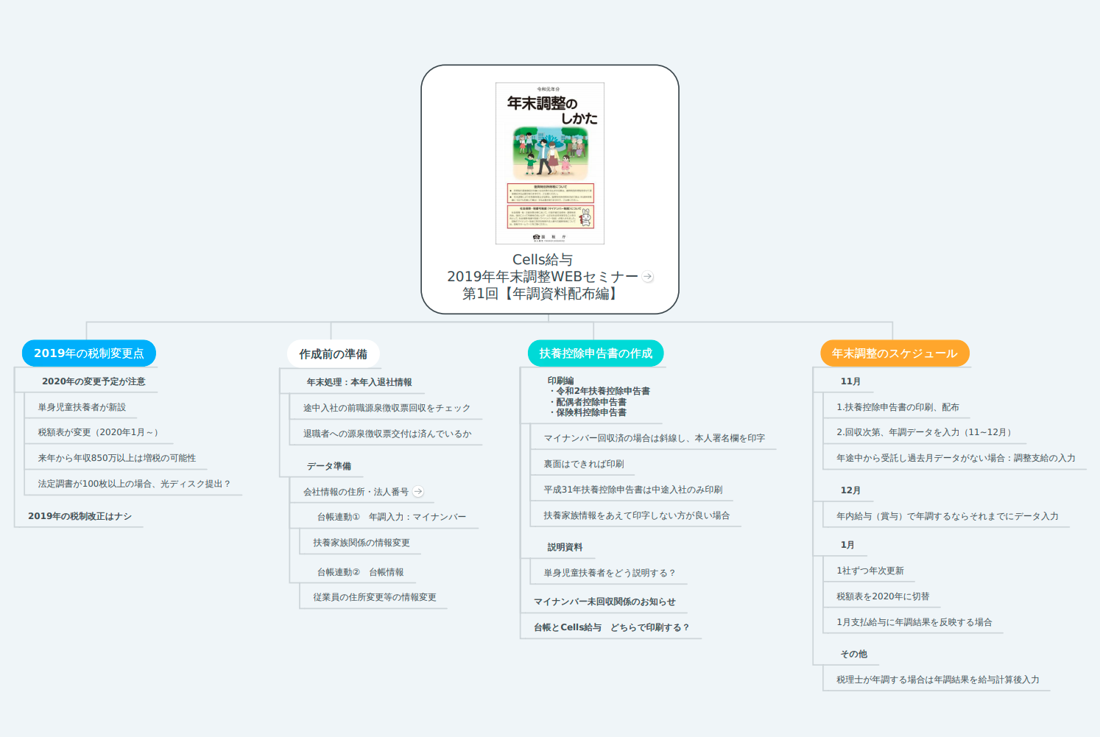Select the teal 扶養控除申告書の作成 topic
The width and height of the screenshot is (1100, 737).
596,353
